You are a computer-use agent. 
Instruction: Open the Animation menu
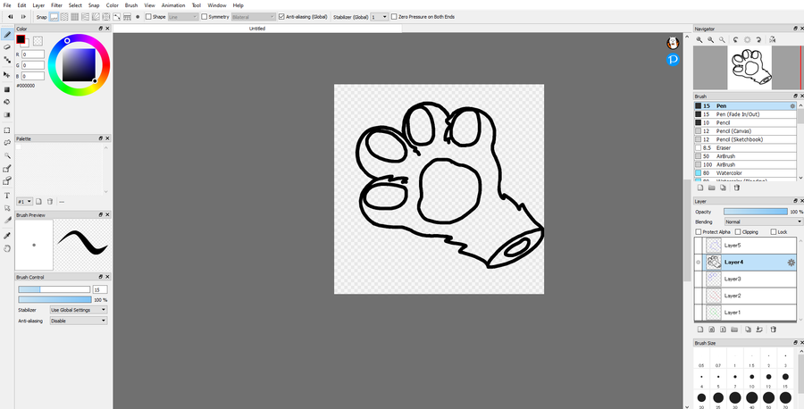point(172,5)
